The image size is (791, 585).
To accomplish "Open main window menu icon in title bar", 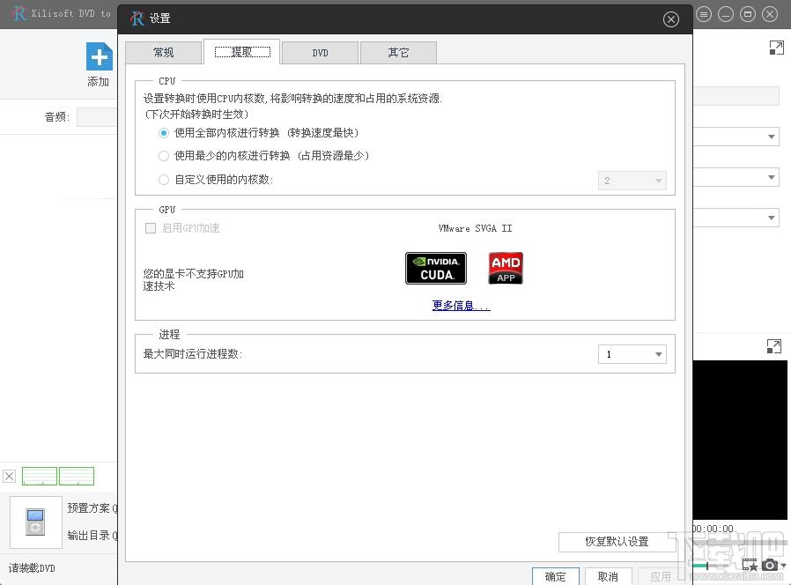I will 704,14.
